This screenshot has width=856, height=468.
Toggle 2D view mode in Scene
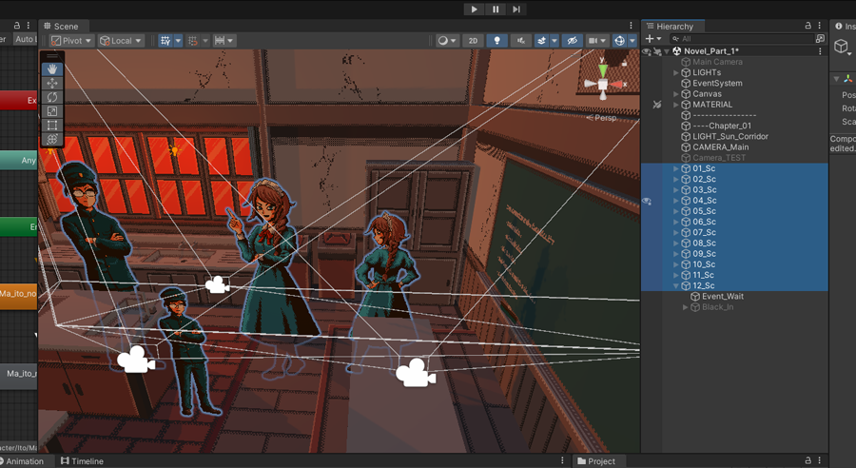pyautogui.click(x=472, y=41)
